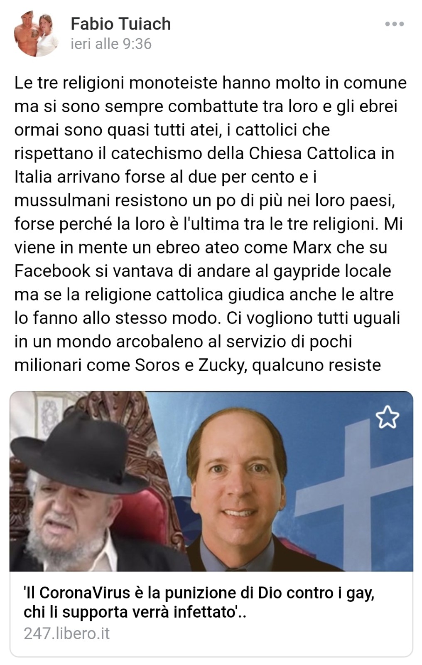This screenshot has width=422, height=665.
Task: Open the CoronaVirus article headline
Action: 199,602
